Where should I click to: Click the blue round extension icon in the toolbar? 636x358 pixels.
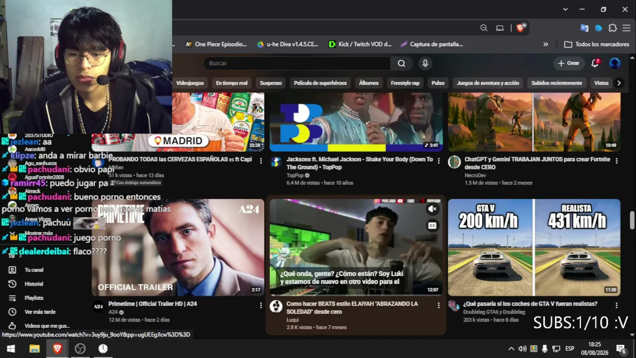tap(599, 28)
